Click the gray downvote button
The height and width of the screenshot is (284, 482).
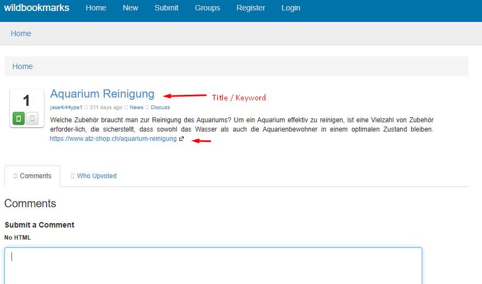pos(32,118)
